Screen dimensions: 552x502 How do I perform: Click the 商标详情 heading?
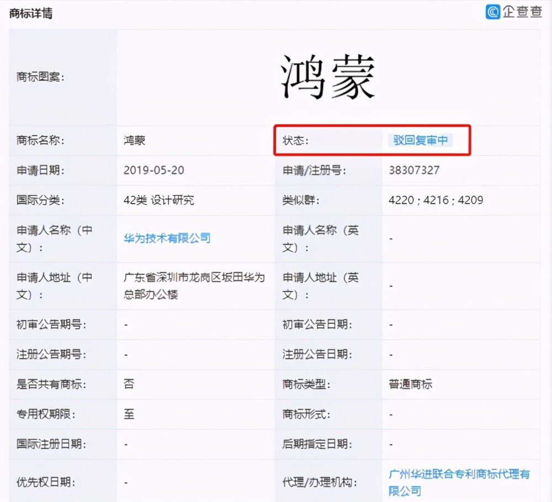coord(31,14)
